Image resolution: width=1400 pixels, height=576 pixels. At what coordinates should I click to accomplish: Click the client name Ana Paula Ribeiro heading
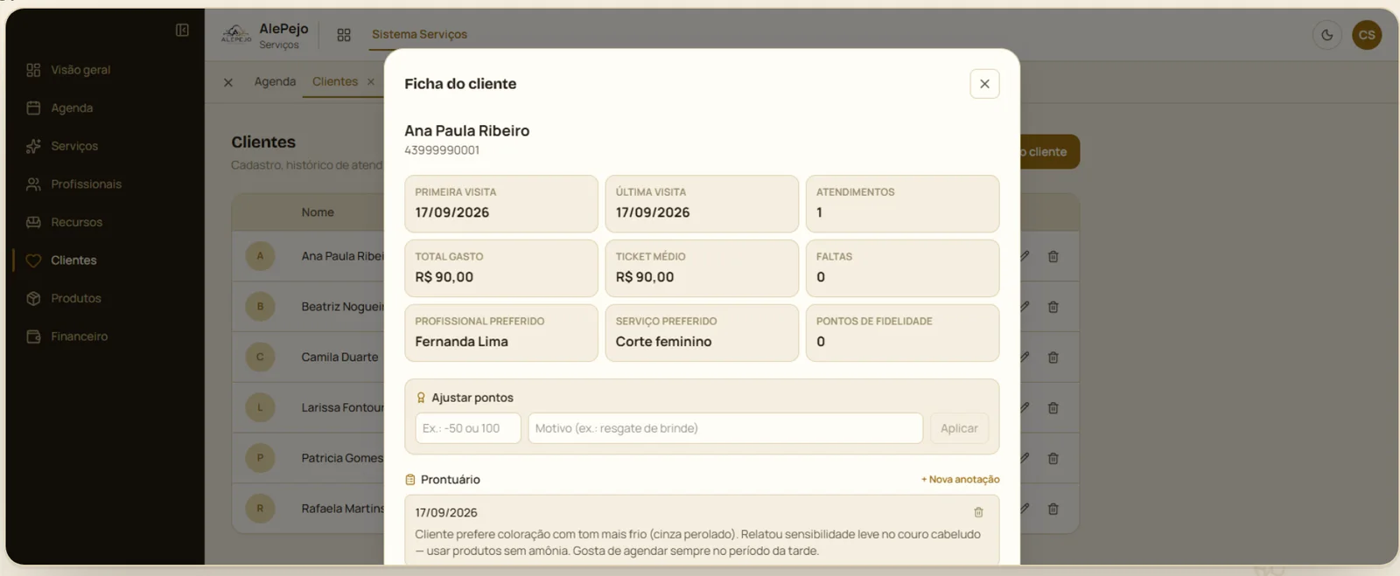466,130
